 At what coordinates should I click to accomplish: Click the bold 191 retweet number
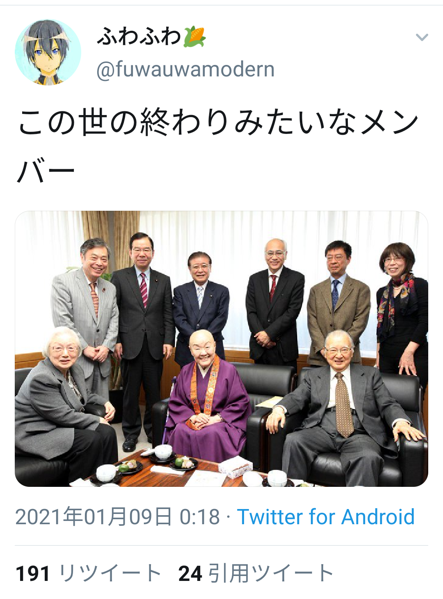33,574
